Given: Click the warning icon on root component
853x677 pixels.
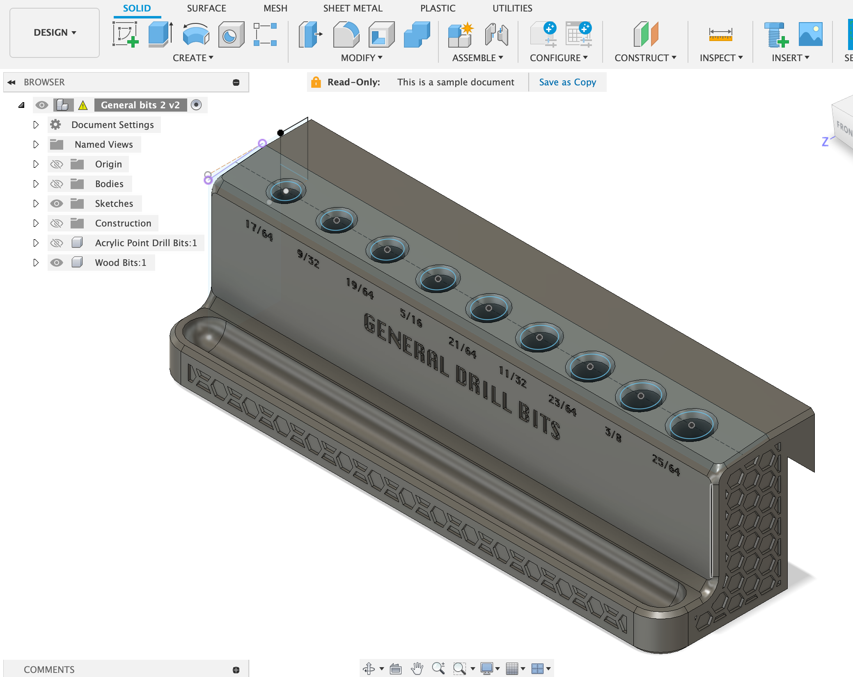Looking at the screenshot, I should [x=83, y=105].
